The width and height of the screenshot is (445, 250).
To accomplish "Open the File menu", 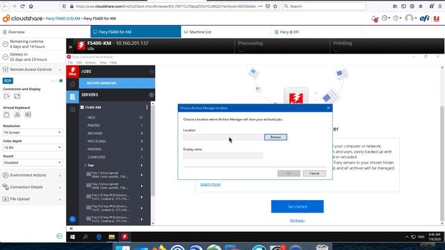I will (x=70, y=62).
